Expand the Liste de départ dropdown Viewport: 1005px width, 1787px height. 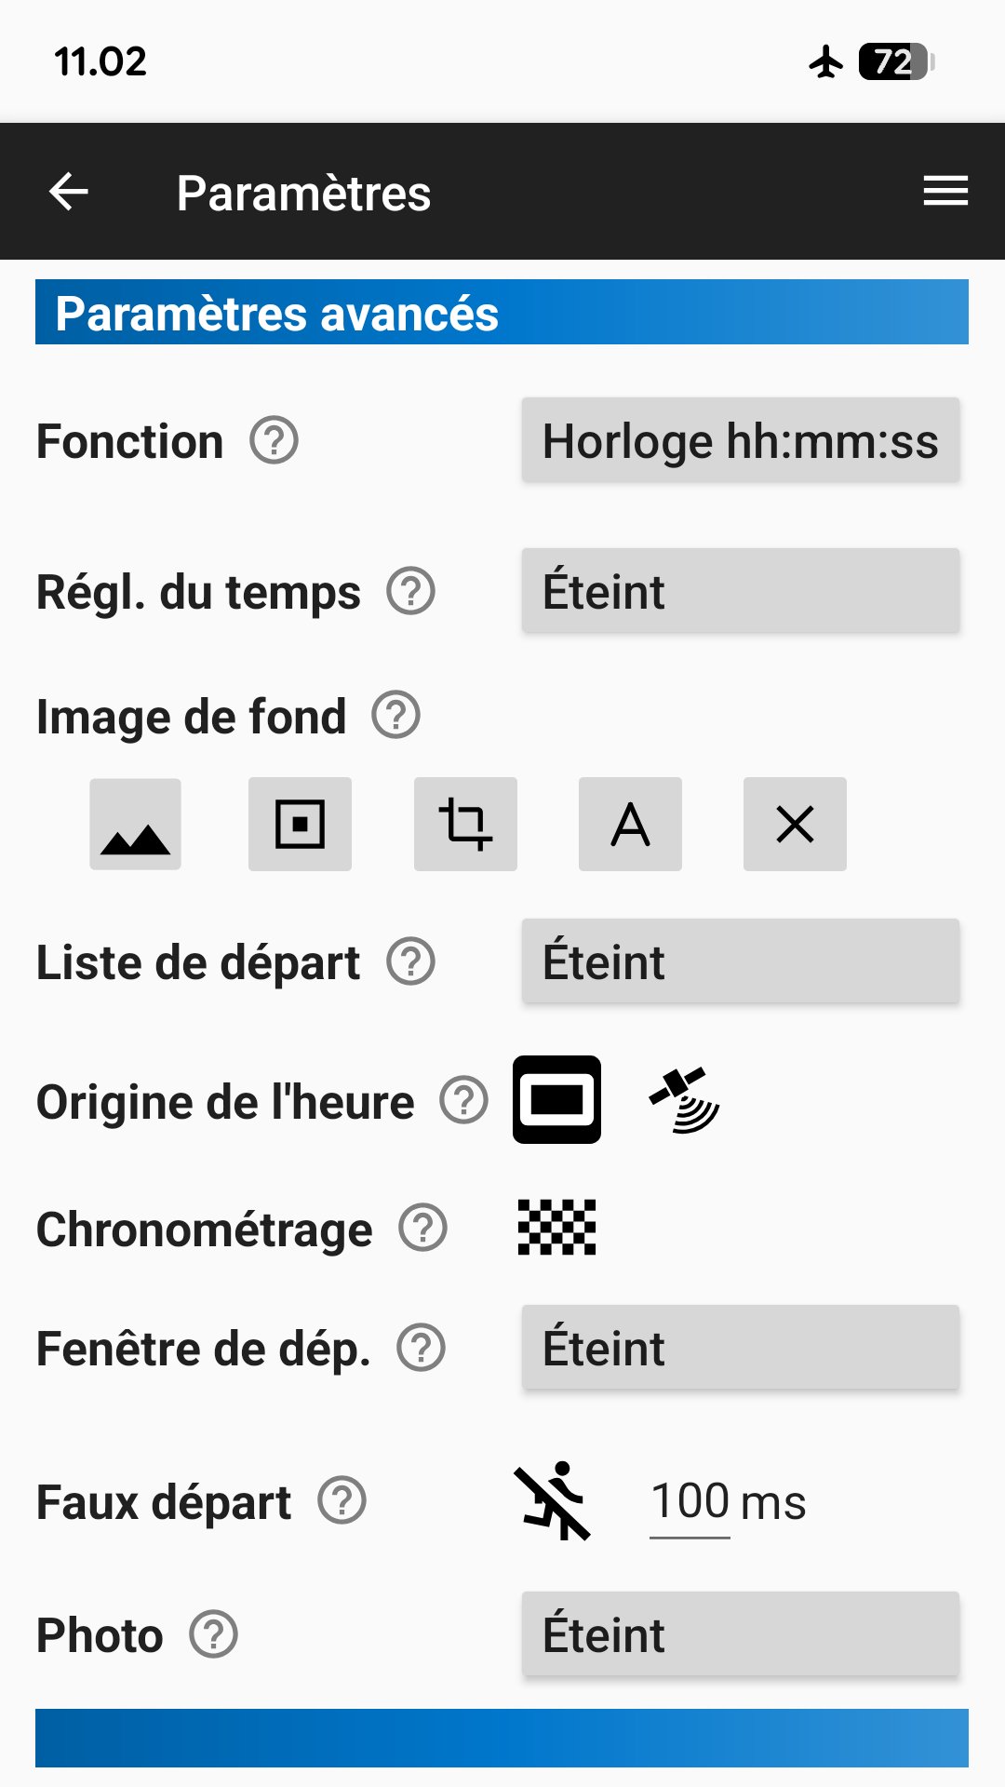(x=741, y=961)
